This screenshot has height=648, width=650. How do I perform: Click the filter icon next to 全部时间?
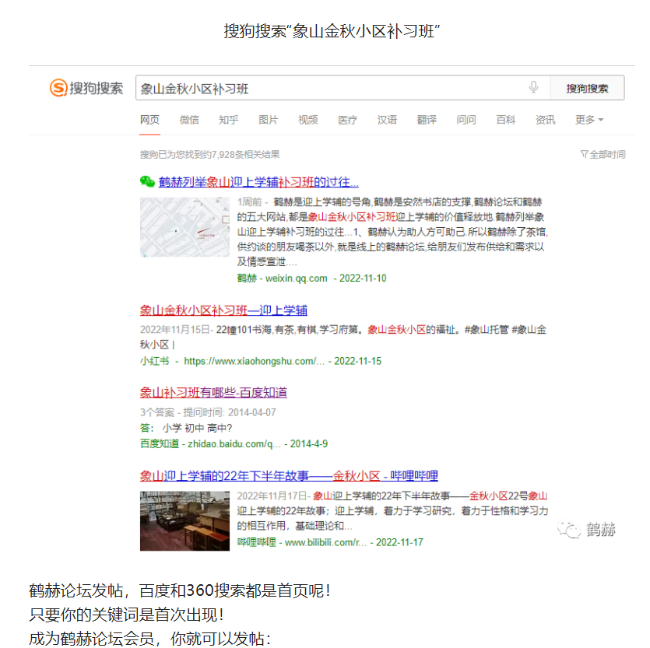point(584,155)
